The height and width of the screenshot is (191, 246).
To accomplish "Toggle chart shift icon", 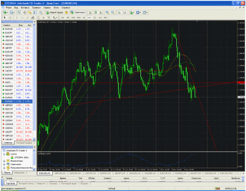I will [x=125, y=12].
